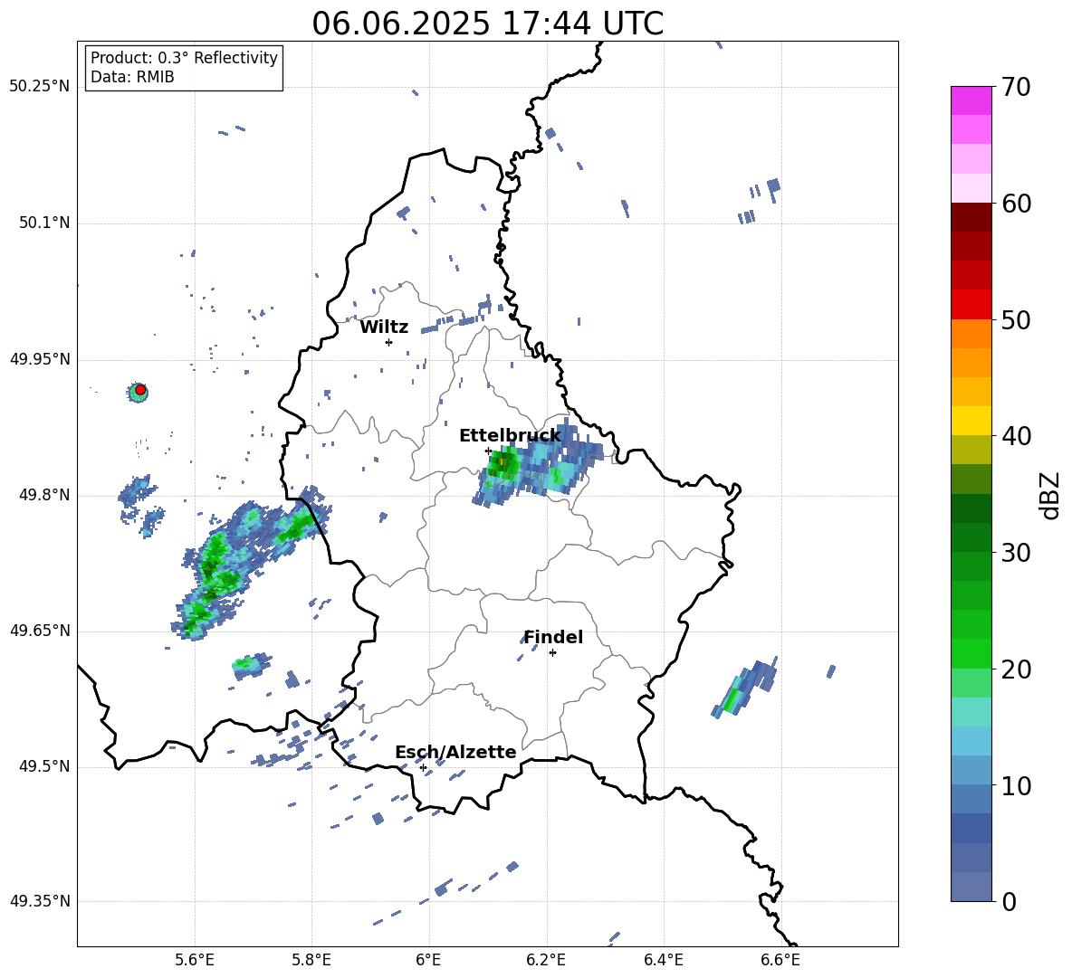
Task: Click the Ettelbruck city label
Action: click(510, 436)
